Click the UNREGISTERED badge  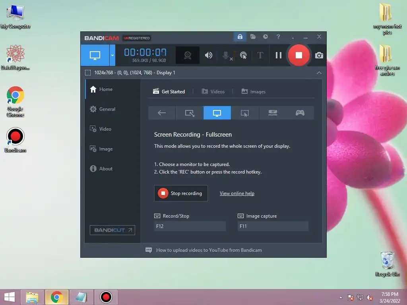(137, 38)
